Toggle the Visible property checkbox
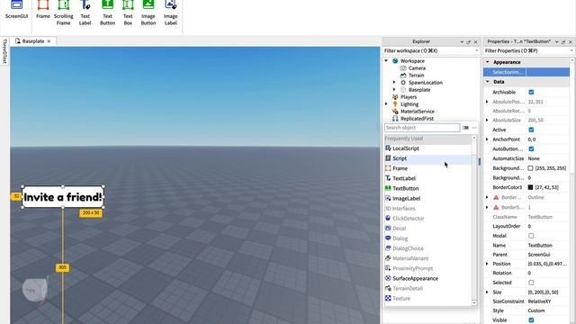This screenshot has height=324, width=576. pyautogui.click(x=531, y=320)
